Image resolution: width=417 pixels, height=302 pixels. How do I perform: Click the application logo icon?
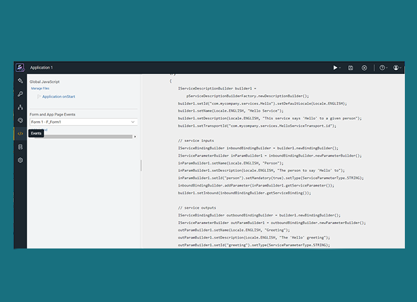point(20,68)
